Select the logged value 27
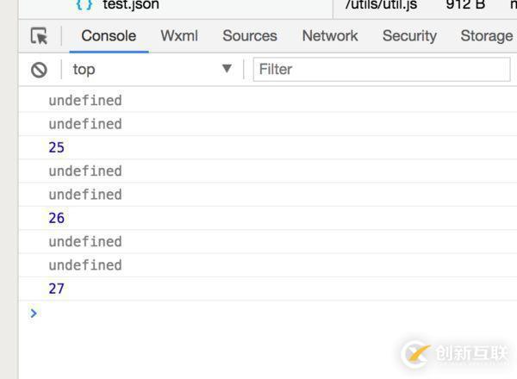Viewport: 517px width, 379px height. (57, 289)
